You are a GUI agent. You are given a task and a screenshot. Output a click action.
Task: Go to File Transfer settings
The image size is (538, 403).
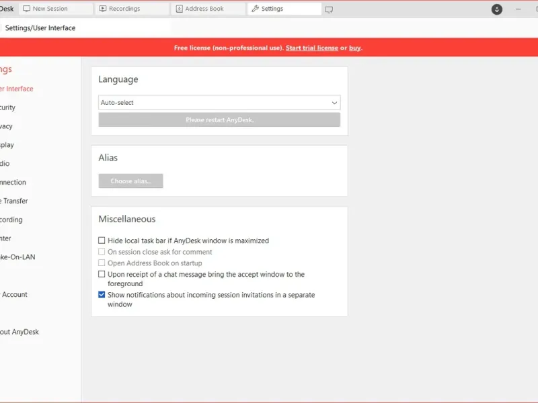coord(14,201)
